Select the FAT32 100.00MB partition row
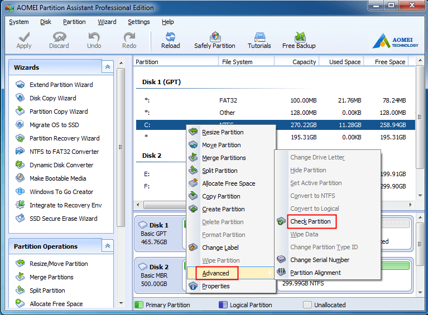 point(276,100)
